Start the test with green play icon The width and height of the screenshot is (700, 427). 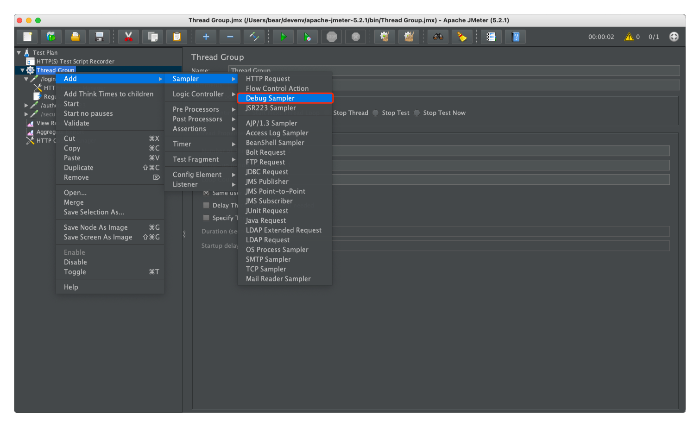pos(283,37)
